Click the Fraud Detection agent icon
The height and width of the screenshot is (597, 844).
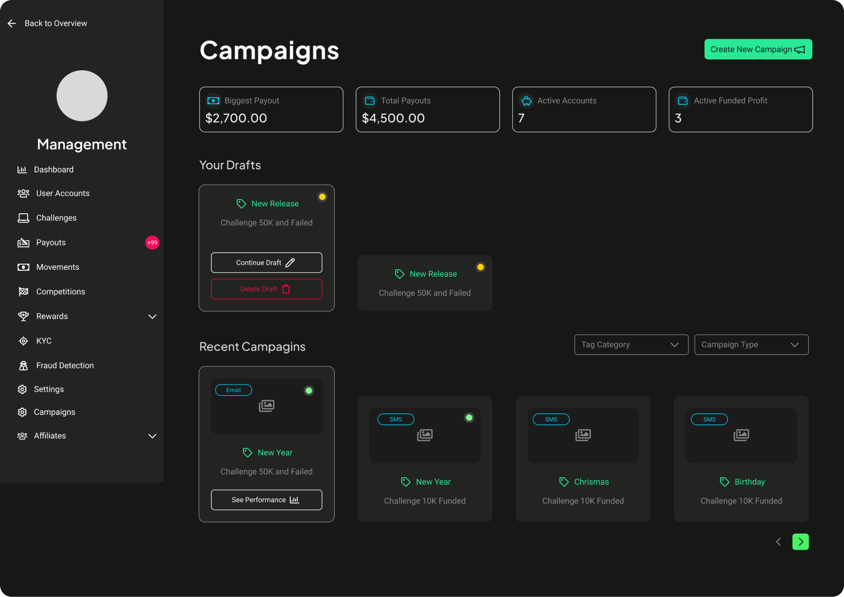pyautogui.click(x=23, y=365)
